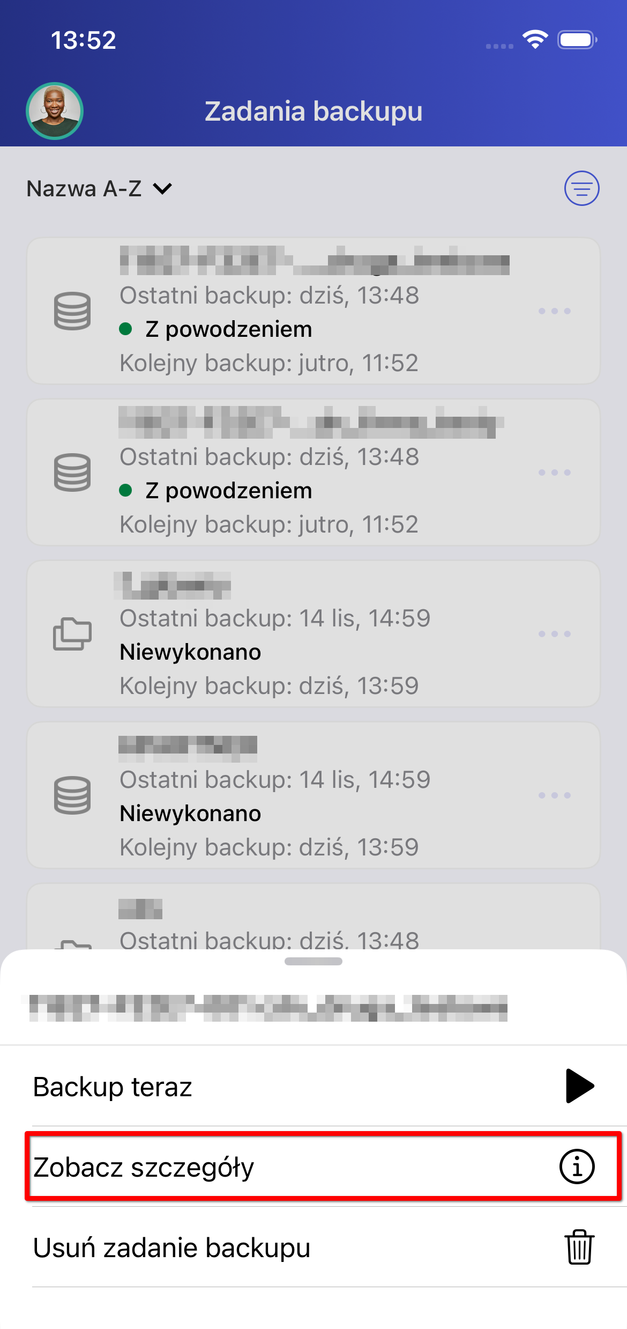
Task: Click the database icon of fourth task
Action: tap(72, 795)
